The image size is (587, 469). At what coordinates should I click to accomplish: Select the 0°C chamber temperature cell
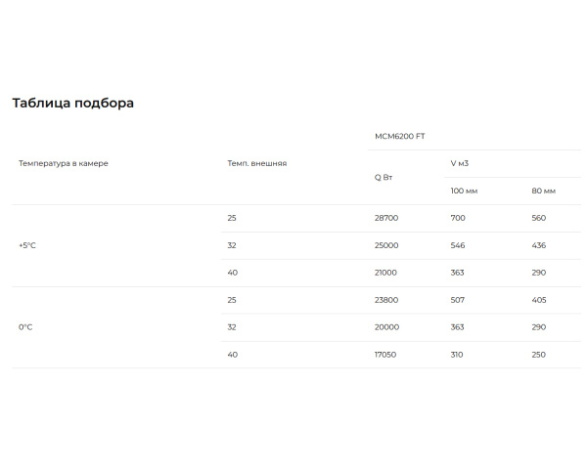click(25, 327)
